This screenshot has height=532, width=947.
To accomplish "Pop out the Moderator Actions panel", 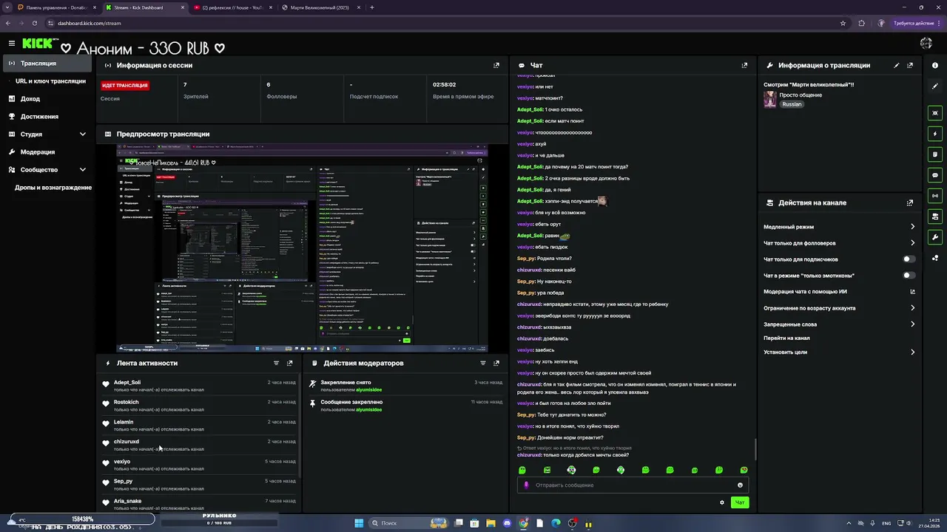I will (x=496, y=363).
